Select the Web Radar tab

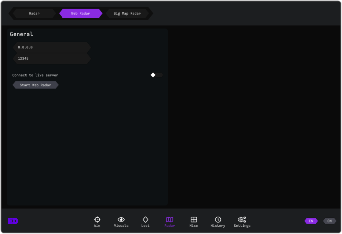pyautogui.click(x=81, y=13)
